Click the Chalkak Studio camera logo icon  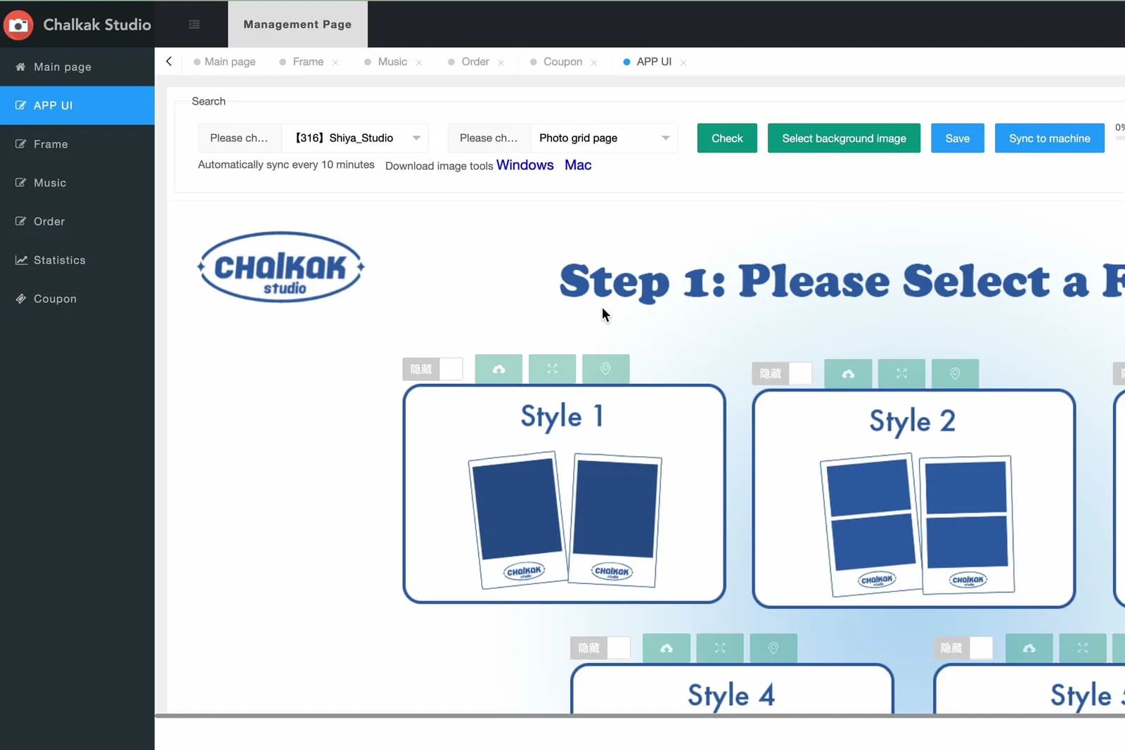(18, 25)
